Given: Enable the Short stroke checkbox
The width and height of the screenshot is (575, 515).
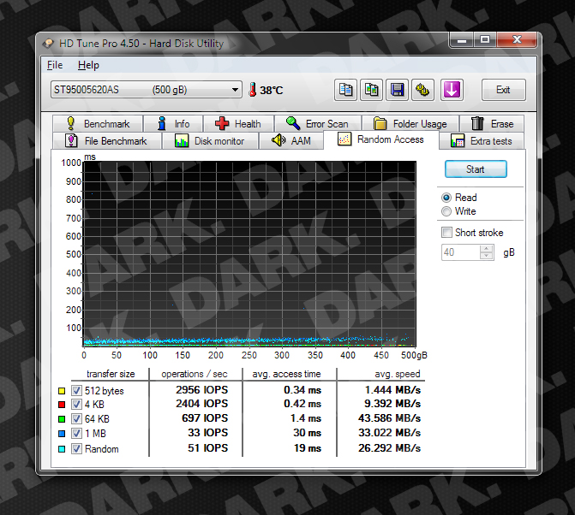Looking at the screenshot, I should tap(446, 233).
